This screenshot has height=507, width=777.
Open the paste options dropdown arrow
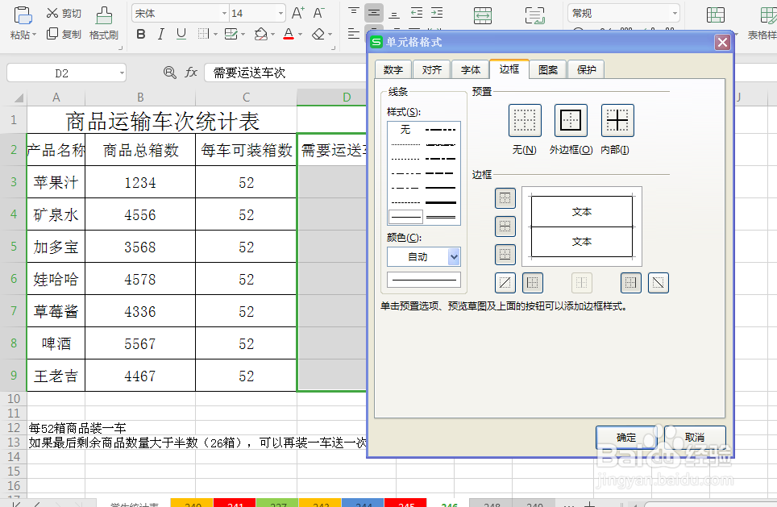pos(34,35)
